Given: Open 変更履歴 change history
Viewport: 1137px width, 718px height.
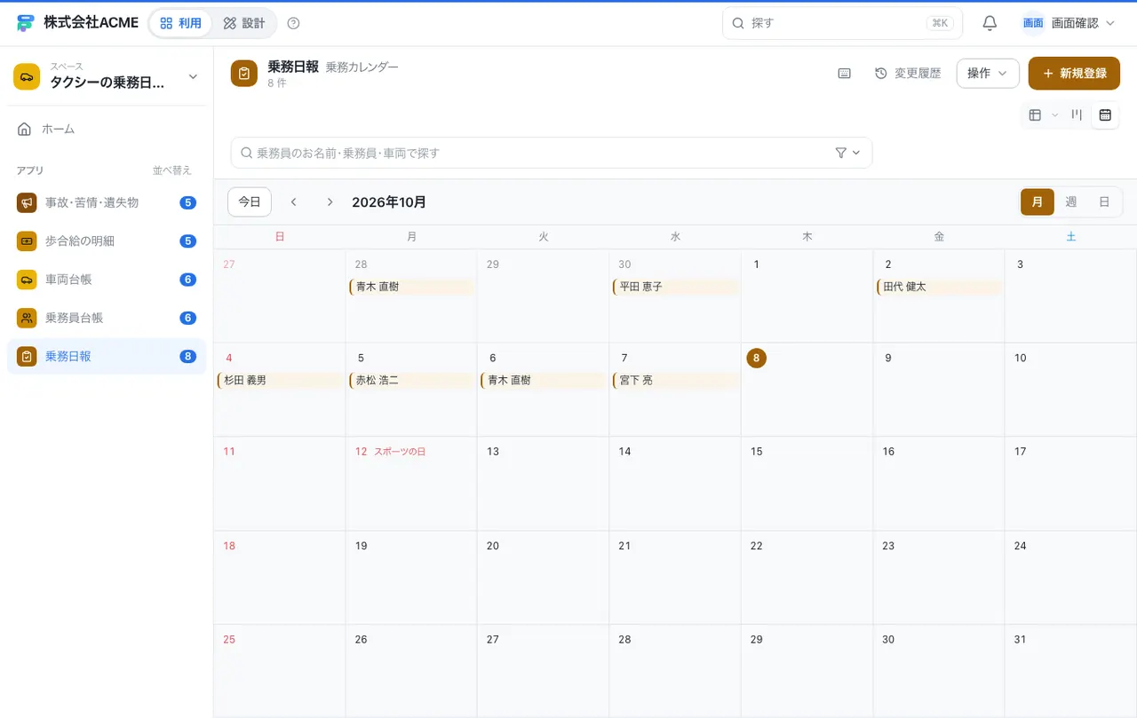Looking at the screenshot, I should (908, 74).
